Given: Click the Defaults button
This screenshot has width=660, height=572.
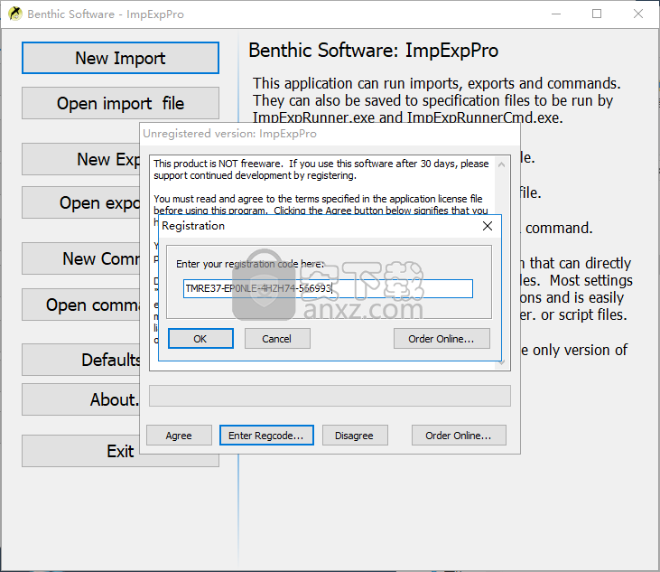Looking at the screenshot, I should [81, 360].
